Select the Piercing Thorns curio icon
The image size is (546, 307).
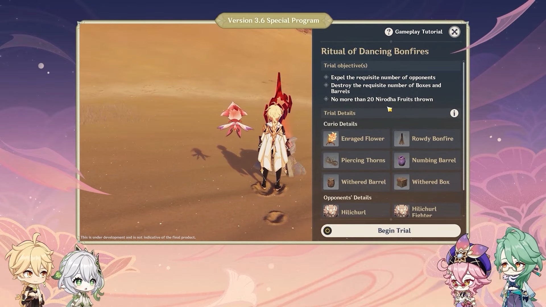click(331, 160)
